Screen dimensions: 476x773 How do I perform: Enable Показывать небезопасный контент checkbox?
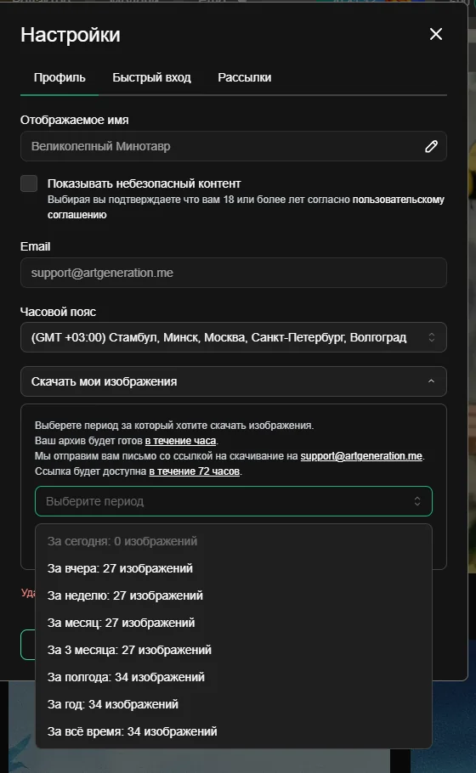click(29, 183)
